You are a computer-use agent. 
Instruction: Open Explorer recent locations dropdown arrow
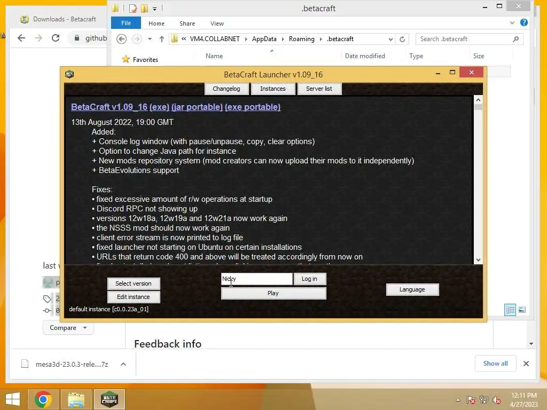pos(150,39)
